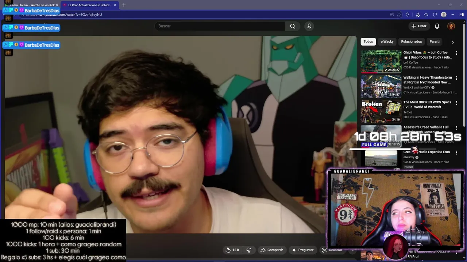This screenshot has height=262, width=467.
Task: Click Lofi Coffee channel name
Action: 410,63
